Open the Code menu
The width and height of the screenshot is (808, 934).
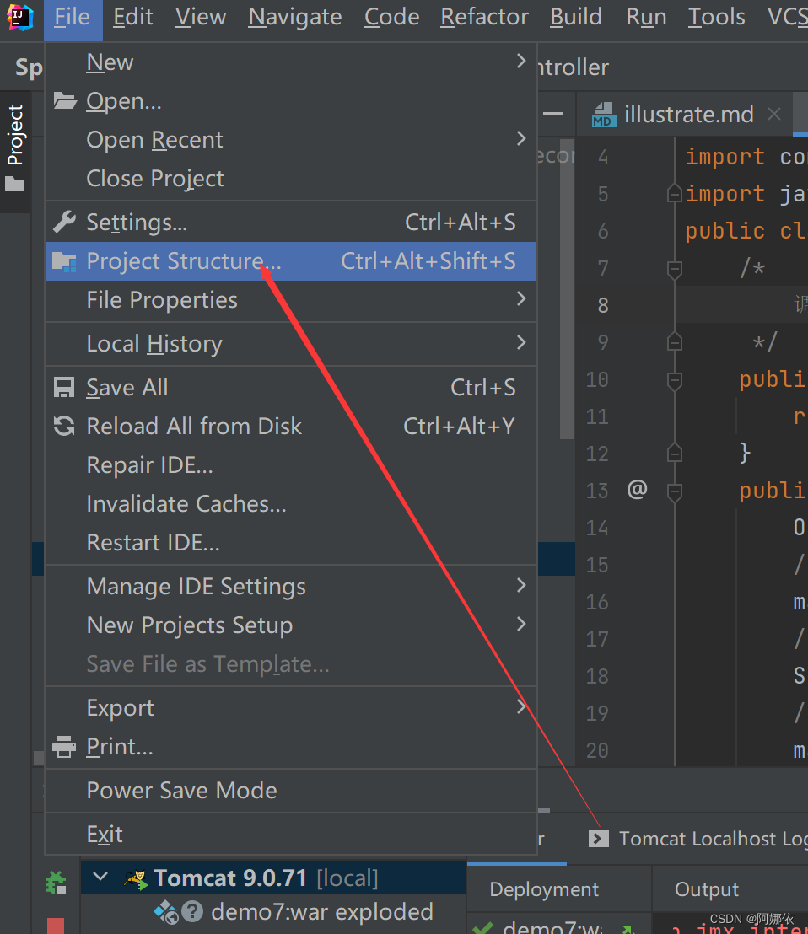[x=391, y=17]
